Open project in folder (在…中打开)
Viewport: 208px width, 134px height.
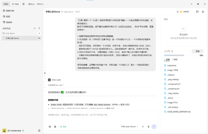coord(183,12)
